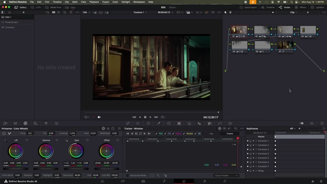Open the Scopes panel icon

(x=312, y=123)
